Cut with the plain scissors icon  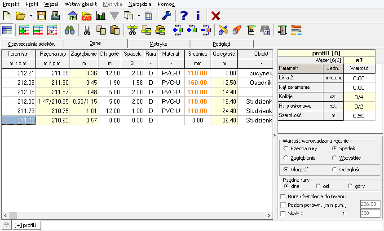click(87, 30)
